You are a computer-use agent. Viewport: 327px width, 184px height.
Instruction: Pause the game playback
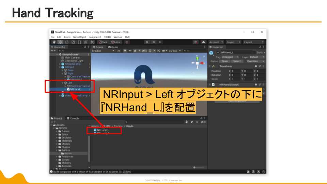point(154,42)
